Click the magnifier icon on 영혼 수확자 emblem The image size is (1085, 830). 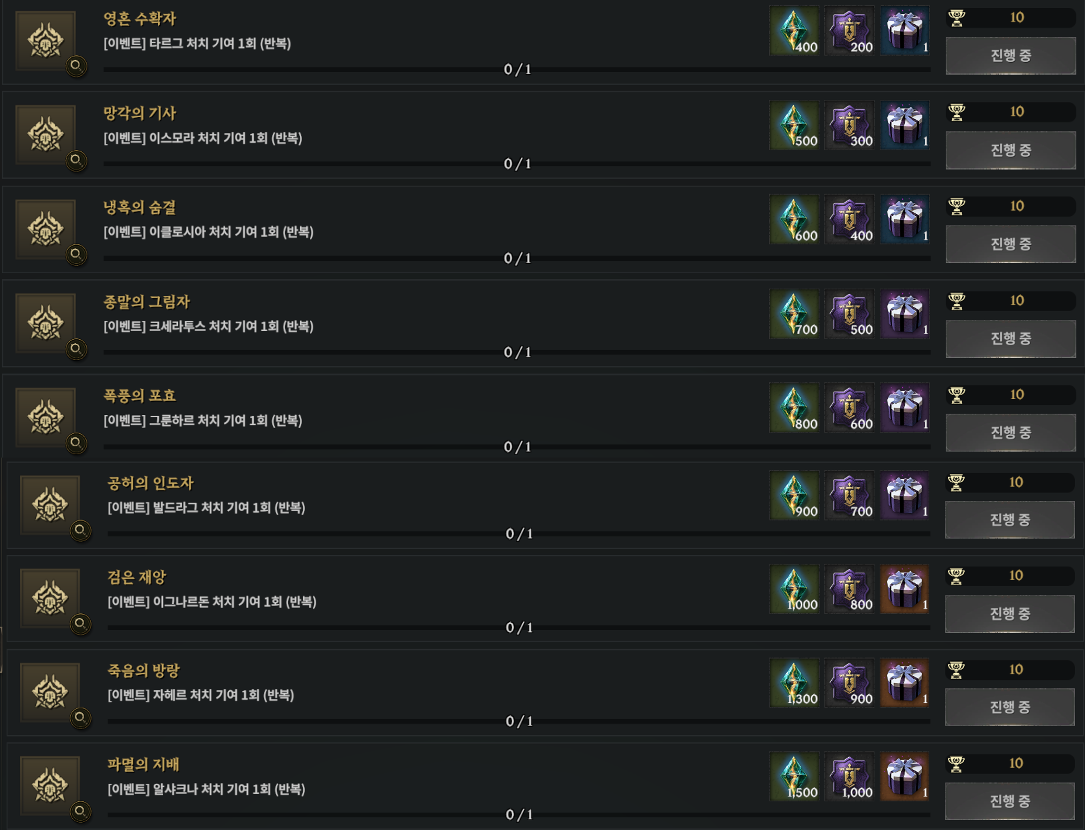click(x=76, y=66)
